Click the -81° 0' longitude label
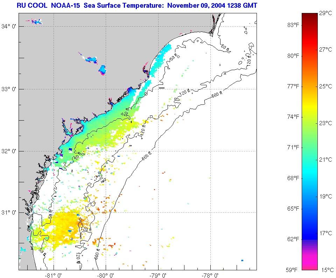Image resolution: width=336 pixels, height=278 pixels. 54,275
